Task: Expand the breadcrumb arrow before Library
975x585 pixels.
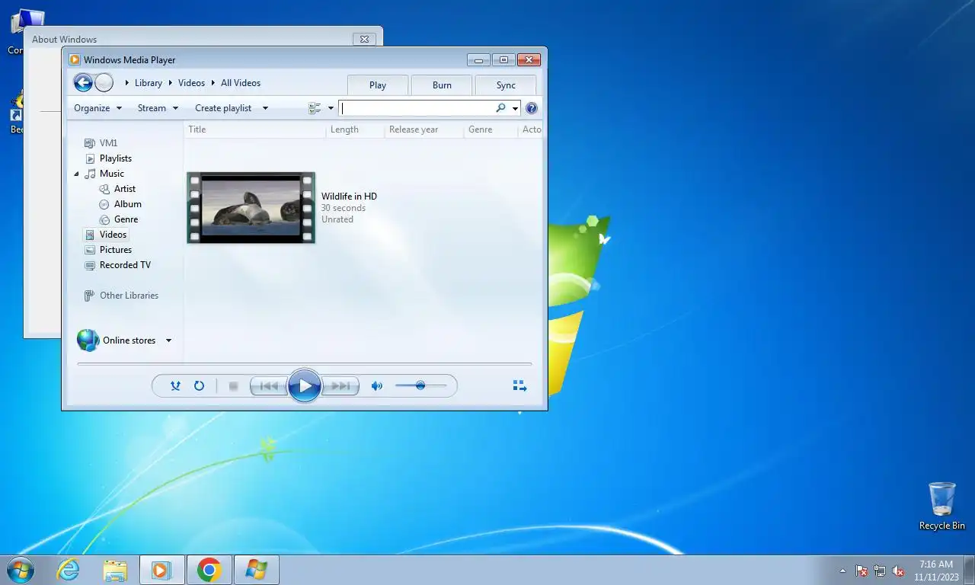Action: coord(126,83)
